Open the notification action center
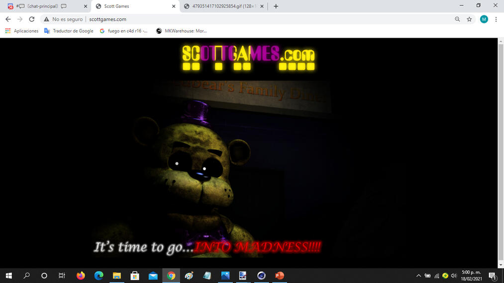Image resolution: width=504 pixels, height=283 pixels. point(493,276)
